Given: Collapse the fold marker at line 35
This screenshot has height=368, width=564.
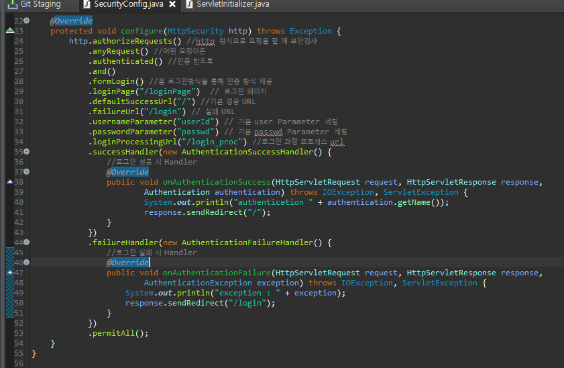Looking at the screenshot, I should click(x=27, y=152).
